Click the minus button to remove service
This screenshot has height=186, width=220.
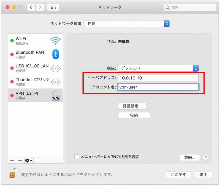pyautogui.click(x=20, y=160)
